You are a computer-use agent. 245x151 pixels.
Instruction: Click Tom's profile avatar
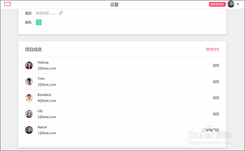[x=29, y=82]
